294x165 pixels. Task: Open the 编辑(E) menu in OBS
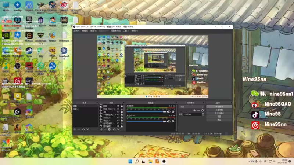click(85, 31)
